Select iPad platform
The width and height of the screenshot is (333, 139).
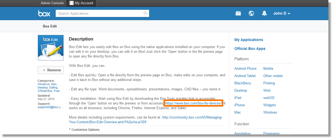(x=238, y=98)
